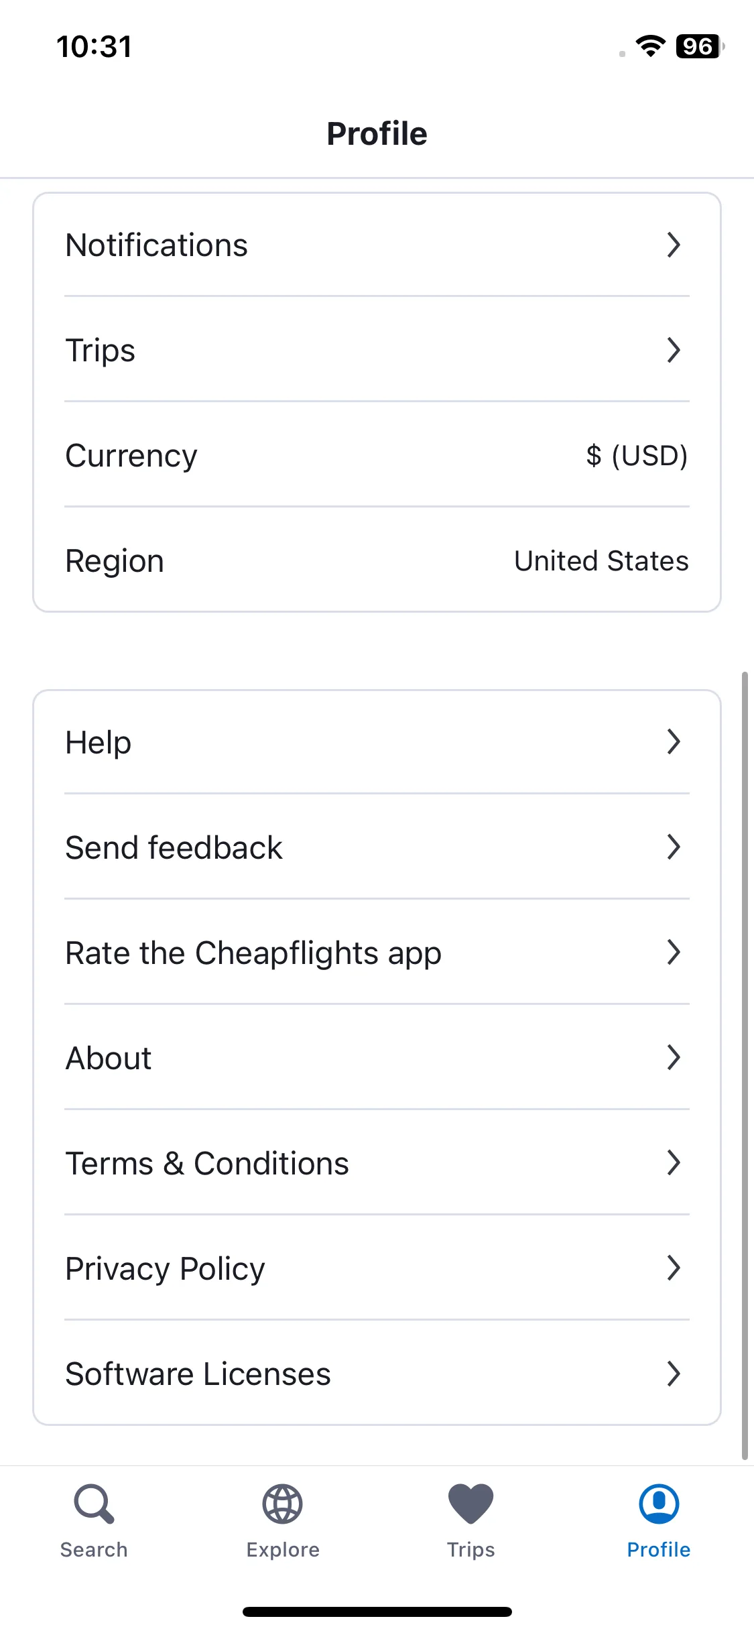Select the Profile person icon
754x1633 pixels.
[659, 1504]
